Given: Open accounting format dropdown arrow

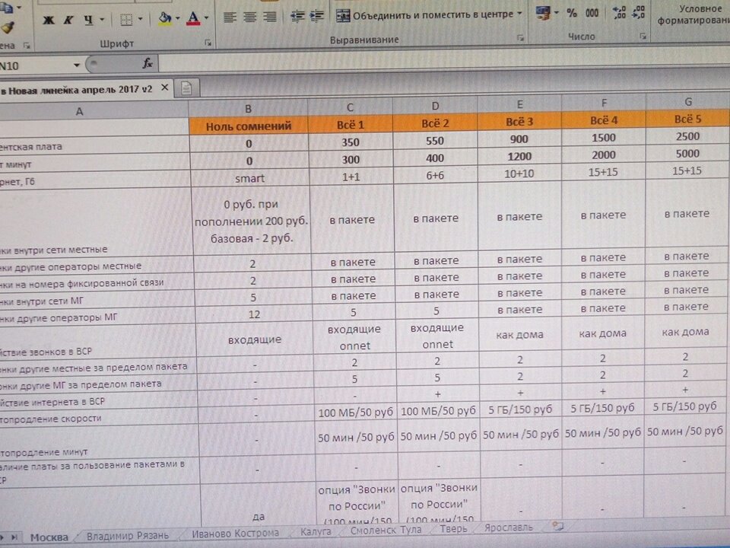Looking at the screenshot, I should [x=557, y=14].
